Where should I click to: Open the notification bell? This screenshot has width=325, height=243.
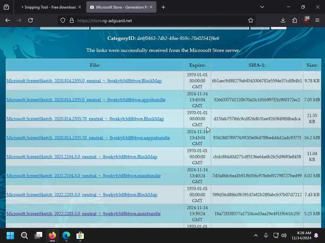point(316,235)
